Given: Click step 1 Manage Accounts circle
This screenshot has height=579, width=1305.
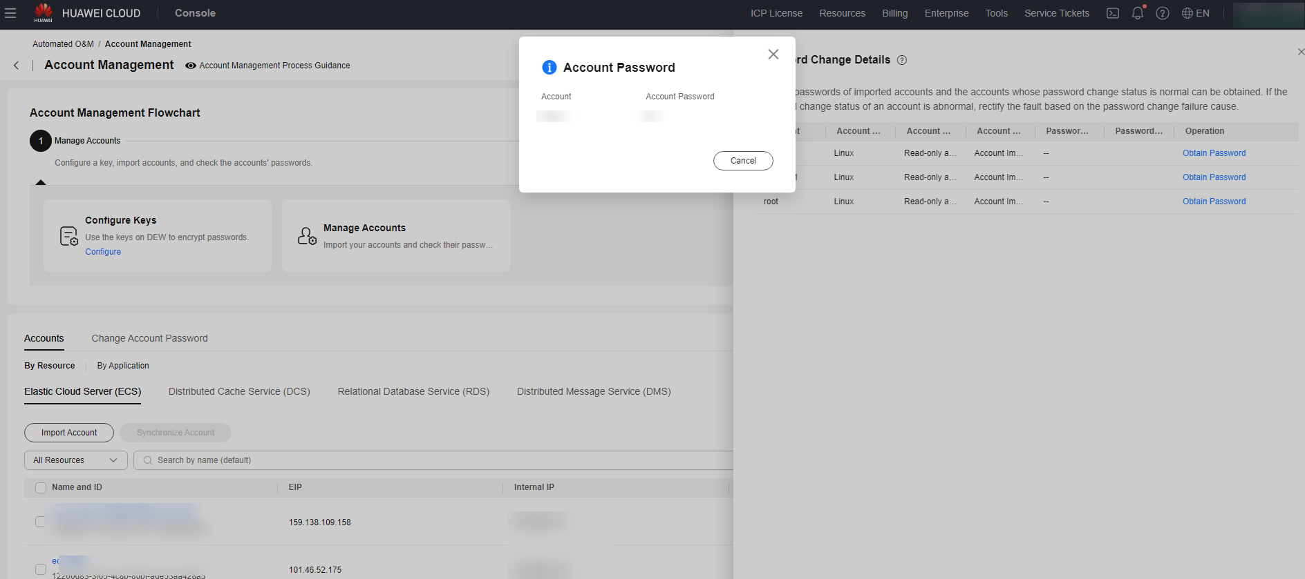Looking at the screenshot, I should click(41, 141).
